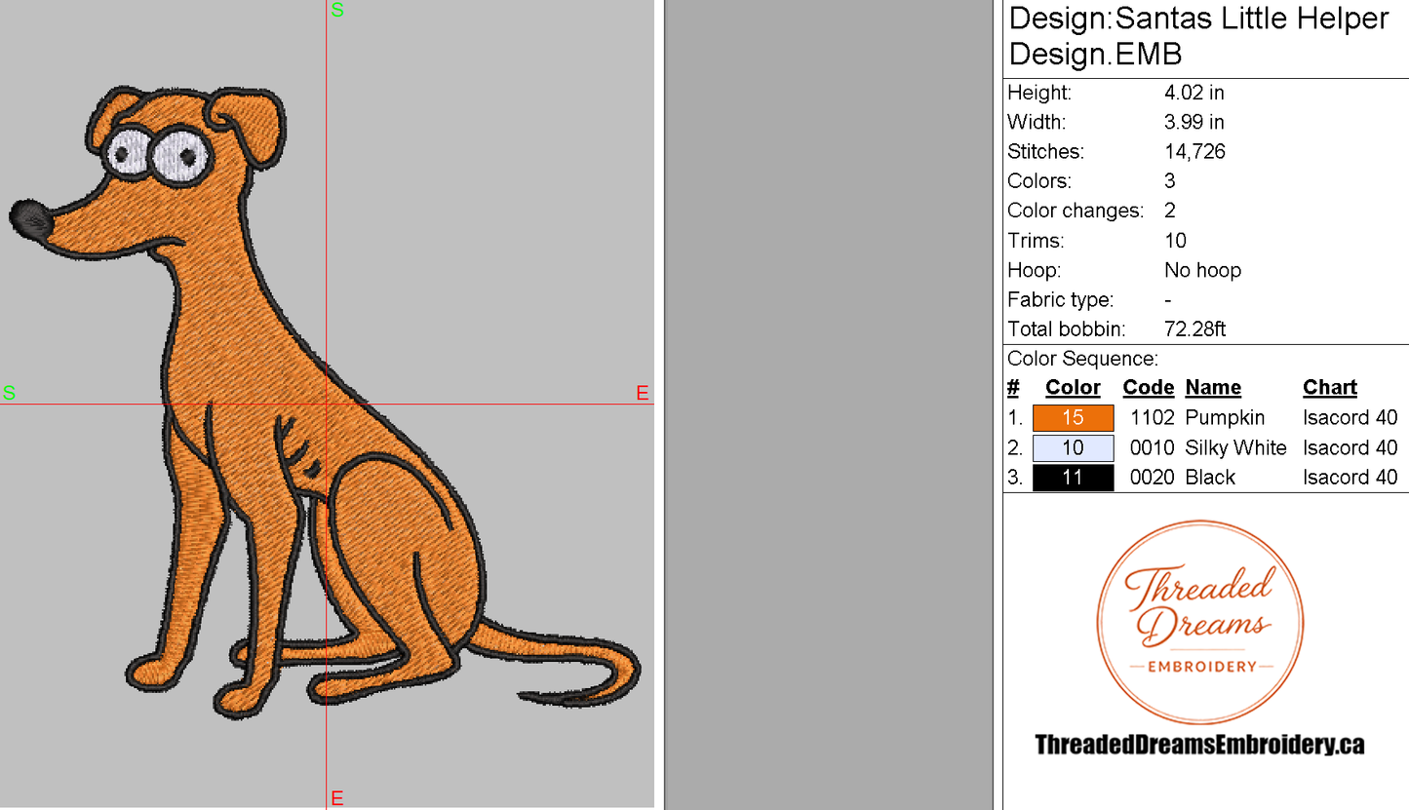Click the 'Color' column header
The width and height of the screenshot is (1409, 810).
tap(1073, 388)
